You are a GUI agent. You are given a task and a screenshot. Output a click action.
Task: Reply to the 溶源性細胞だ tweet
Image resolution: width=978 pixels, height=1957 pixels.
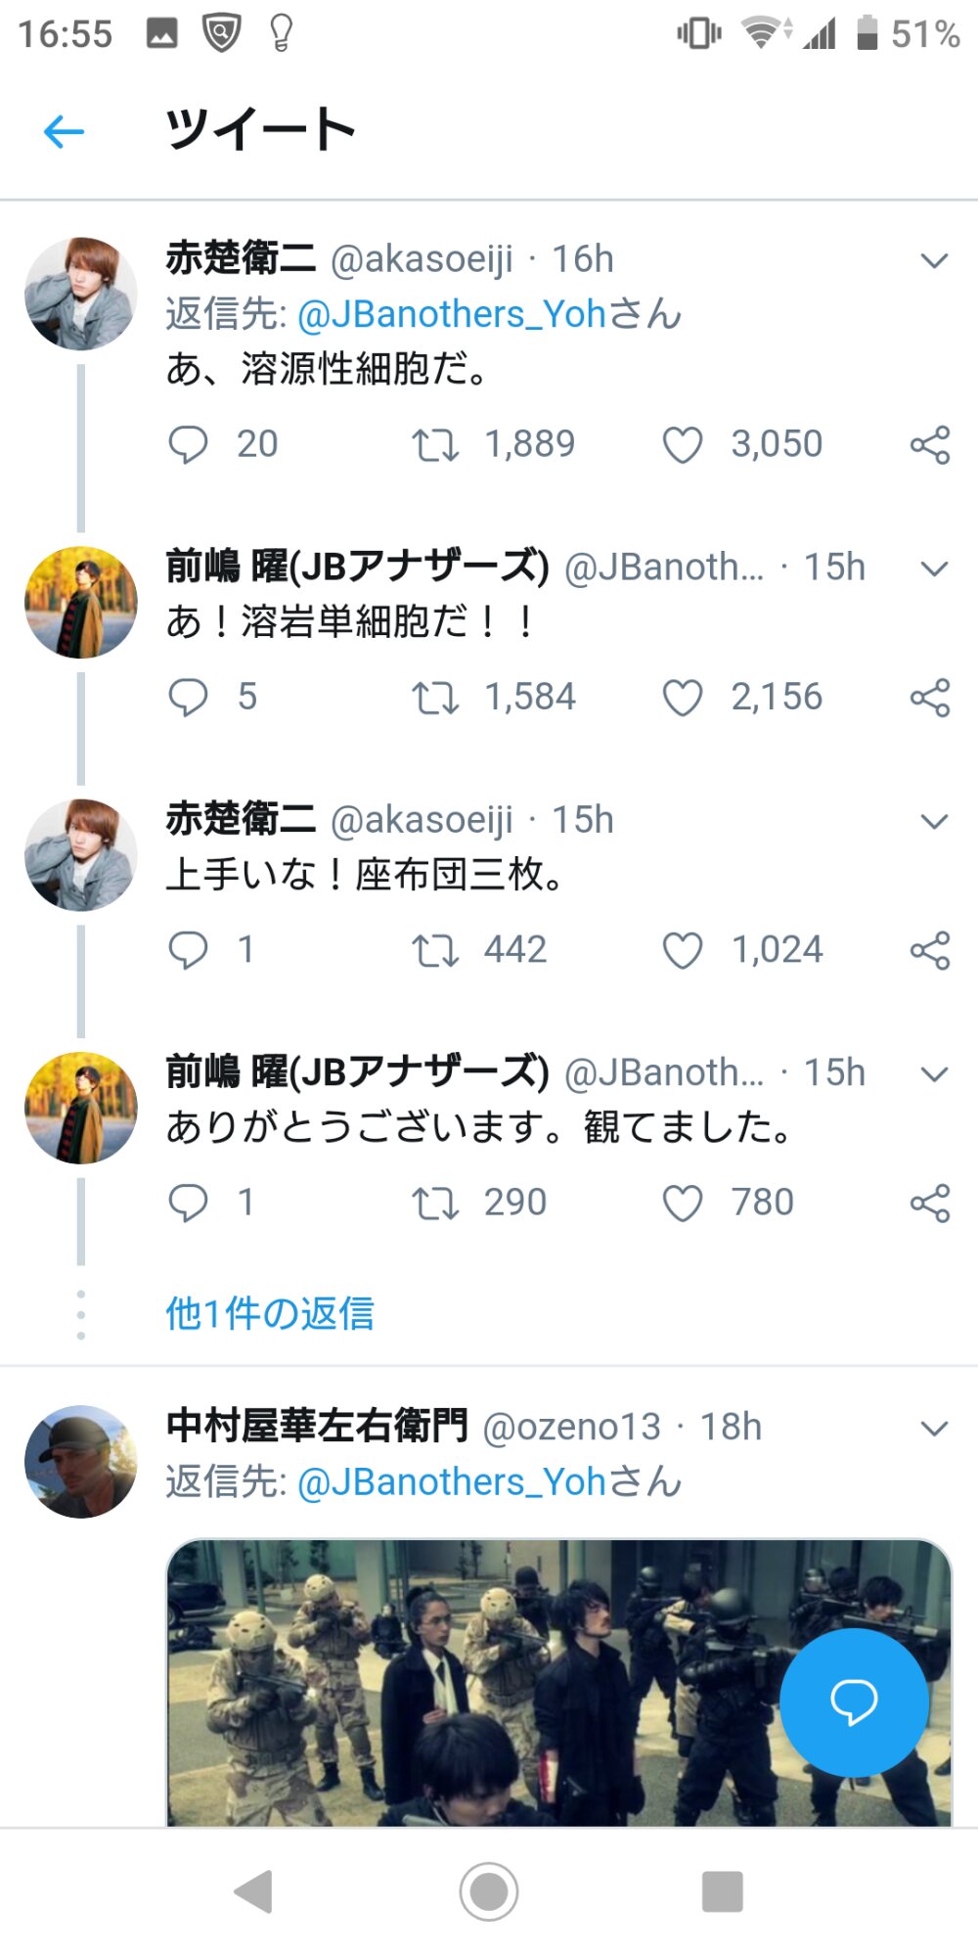(188, 444)
